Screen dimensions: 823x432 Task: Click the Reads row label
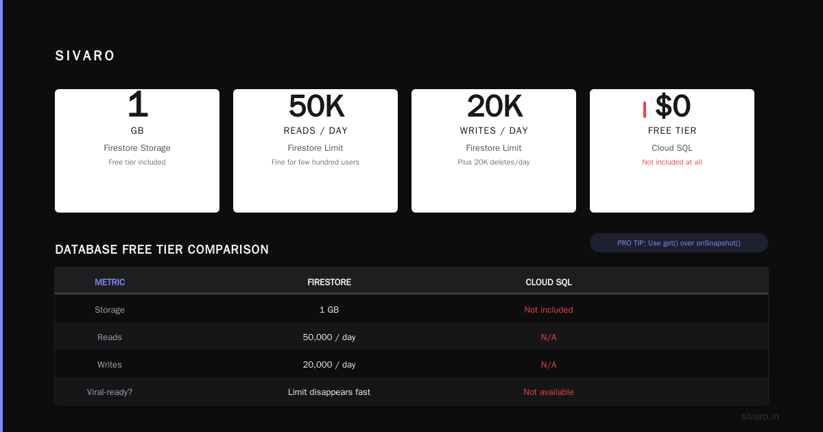(x=110, y=337)
